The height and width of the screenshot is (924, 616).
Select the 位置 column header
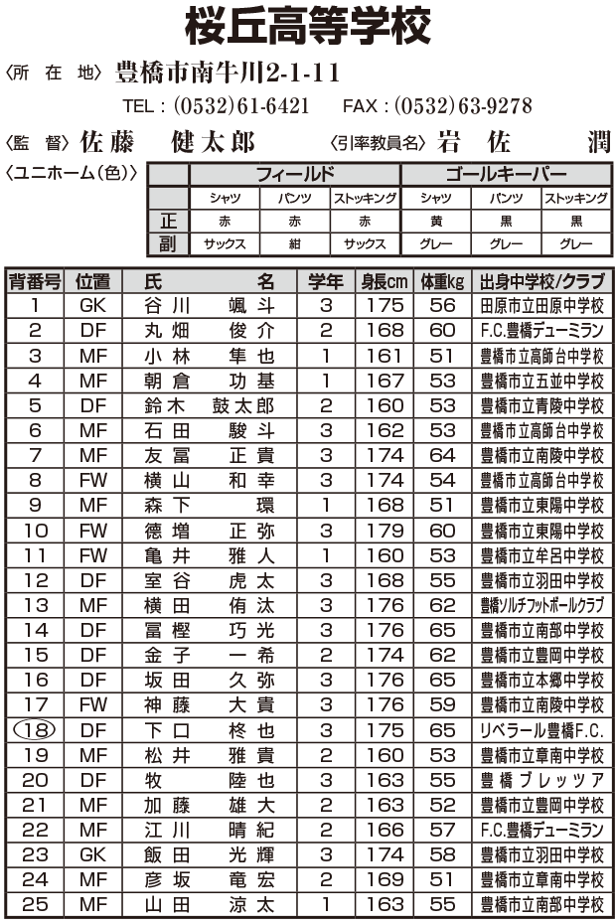point(93,281)
